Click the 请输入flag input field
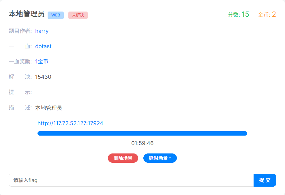Viewport: 285px width, 195px height. [131, 180]
